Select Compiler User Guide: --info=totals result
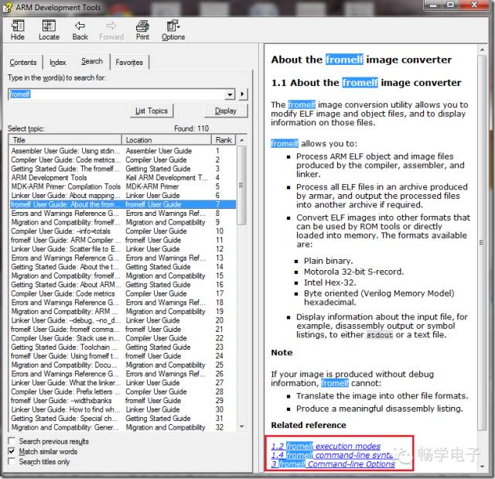The image size is (495, 479). click(x=122, y=231)
